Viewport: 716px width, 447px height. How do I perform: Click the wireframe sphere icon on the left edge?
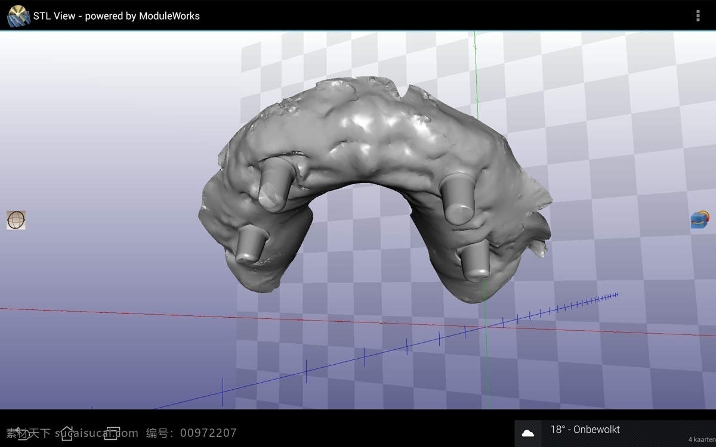pyautogui.click(x=16, y=220)
